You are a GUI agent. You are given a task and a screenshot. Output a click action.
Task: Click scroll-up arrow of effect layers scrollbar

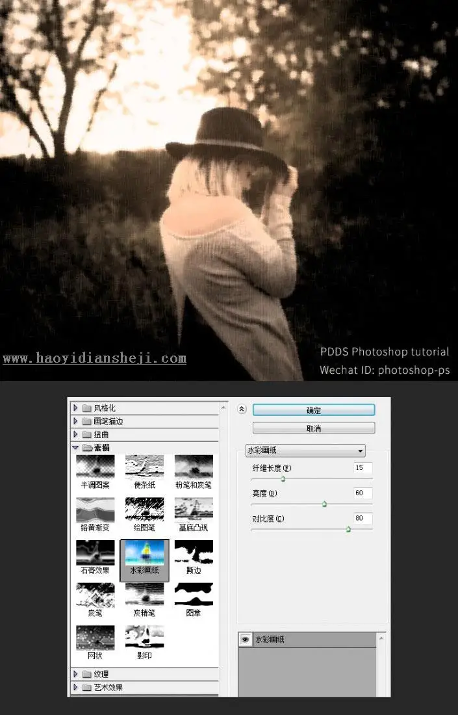click(381, 638)
